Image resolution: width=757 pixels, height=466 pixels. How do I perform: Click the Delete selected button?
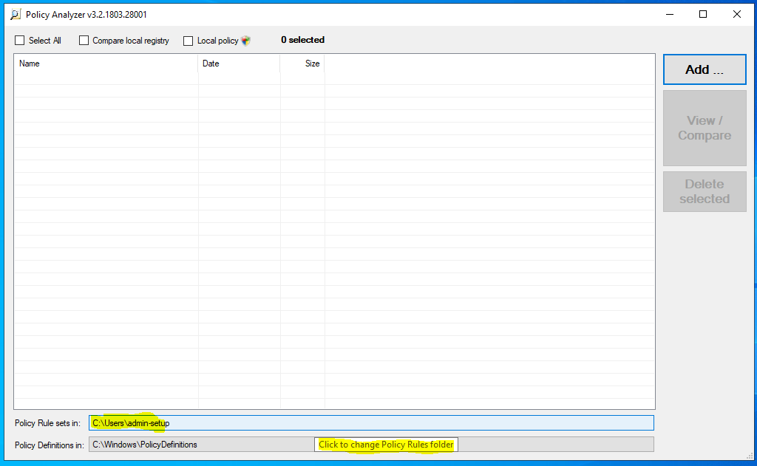click(x=705, y=191)
